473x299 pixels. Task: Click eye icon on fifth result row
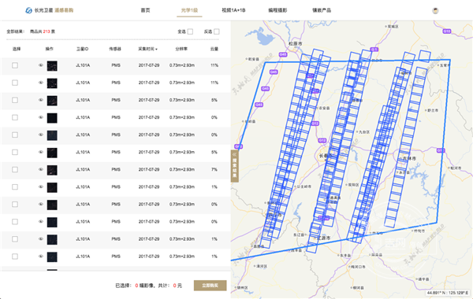(x=41, y=135)
